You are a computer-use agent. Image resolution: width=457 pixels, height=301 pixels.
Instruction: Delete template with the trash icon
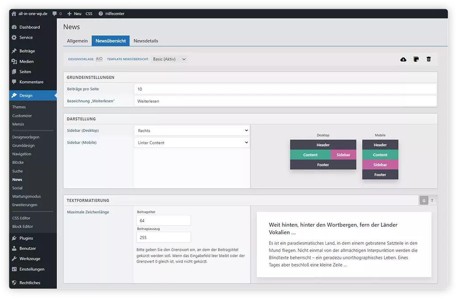click(x=428, y=59)
